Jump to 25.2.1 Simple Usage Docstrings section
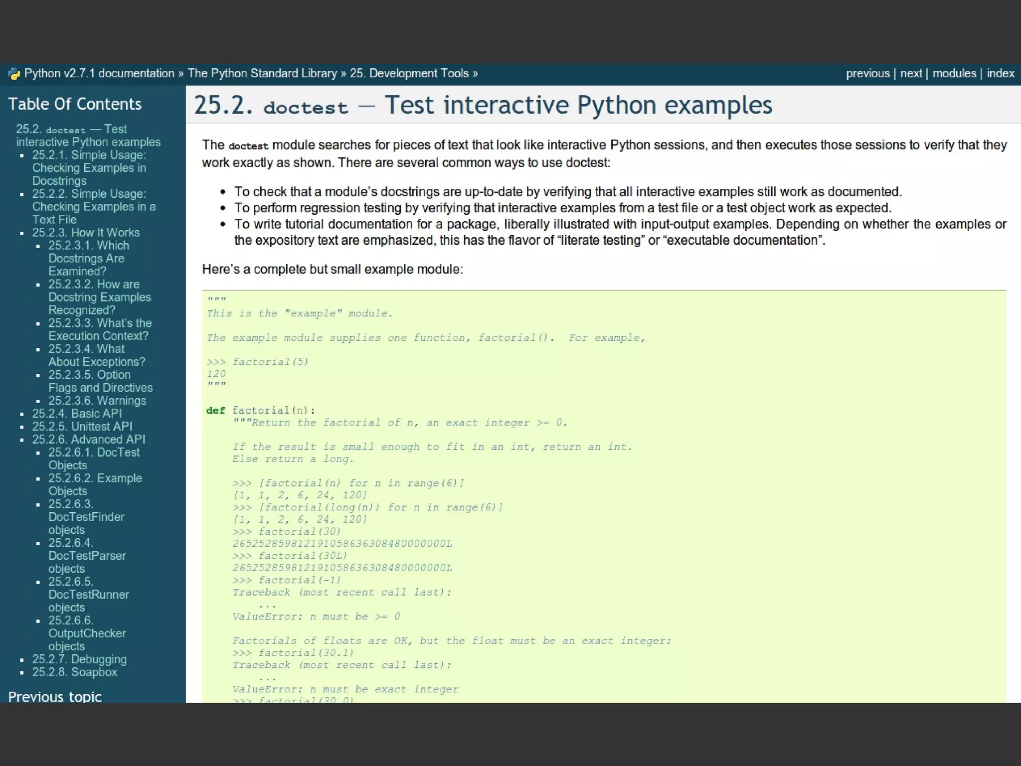The height and width of the screenshot is (766, 1021). pyautogui.click(x=89, y=168)
